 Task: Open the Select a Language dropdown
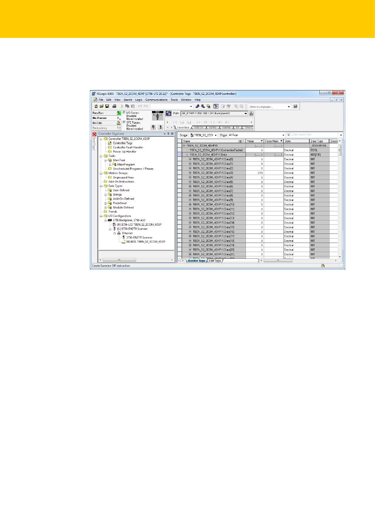[289, 107]
